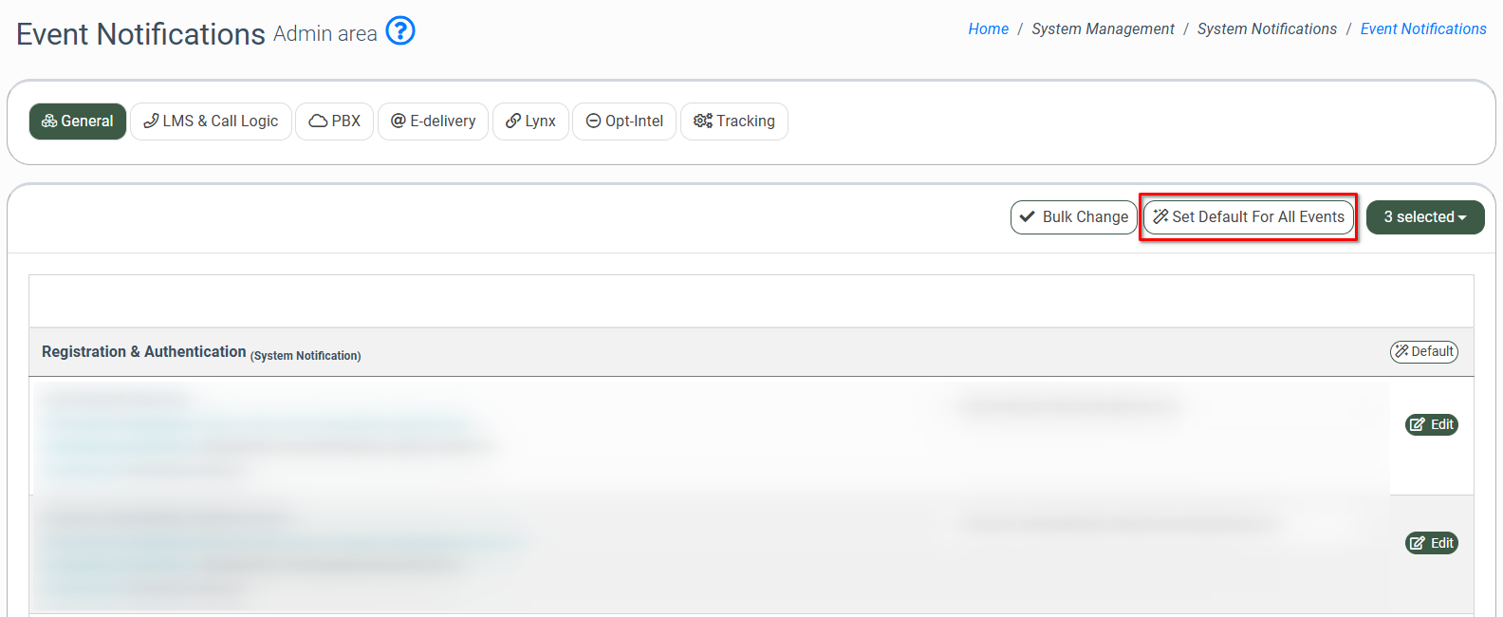Click the System Management breadcrumb
Viewport: 1503px width, 617px height.
(x=1103, y=29)
